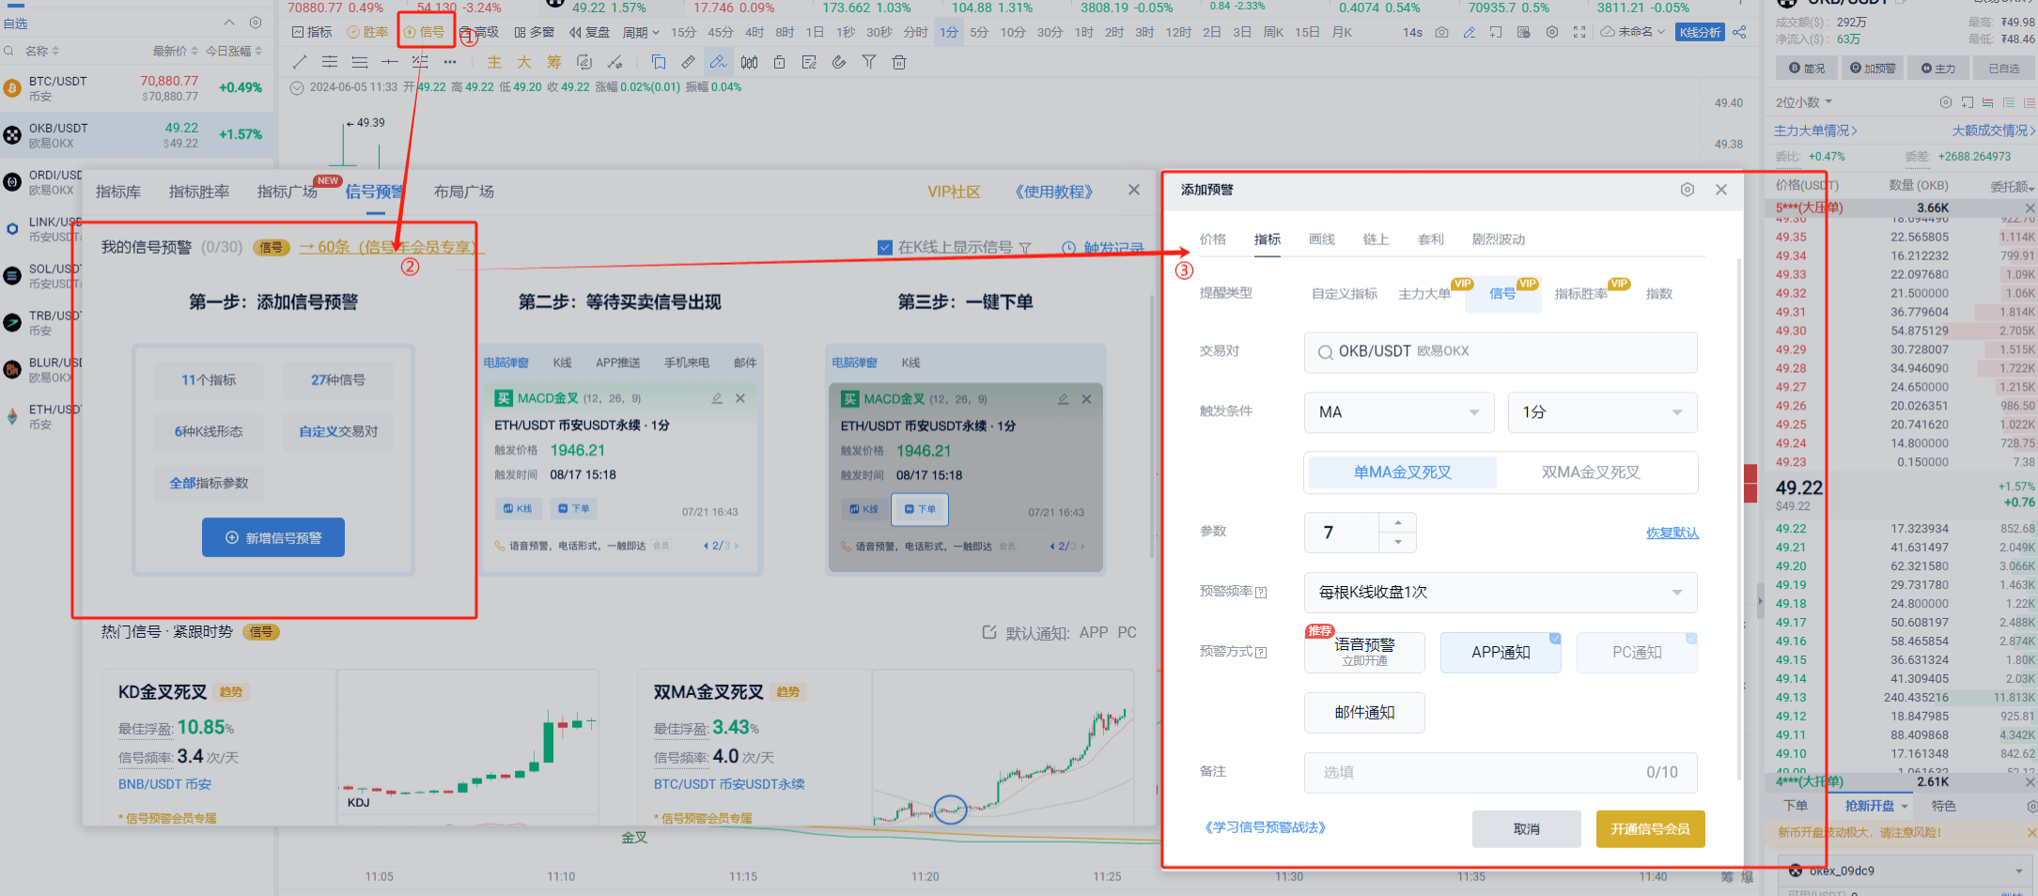Image resolution: width=2038 pixels, height=896 pixels.
Task: Click the watchlist settings gear icon
Action: 256,23
